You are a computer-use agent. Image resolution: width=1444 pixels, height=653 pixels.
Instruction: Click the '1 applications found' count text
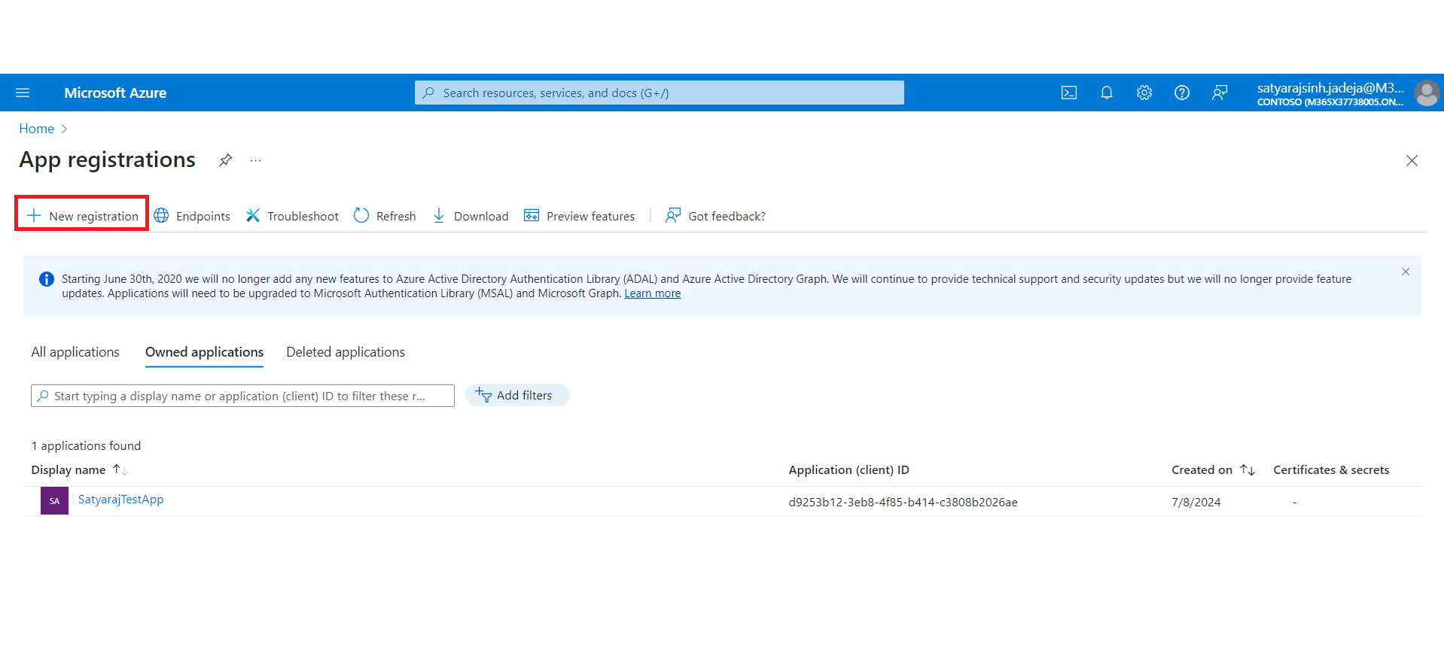86,445
